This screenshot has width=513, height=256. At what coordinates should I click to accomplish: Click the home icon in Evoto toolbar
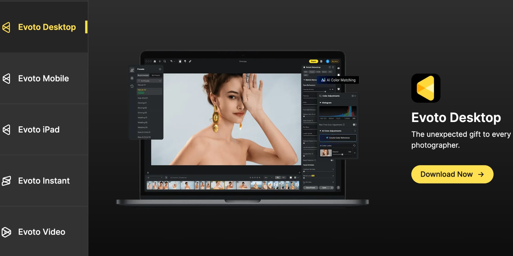[x=155, y=61]
